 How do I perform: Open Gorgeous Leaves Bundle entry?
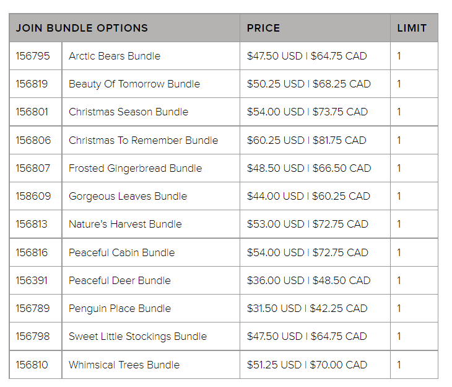[128, 196]
